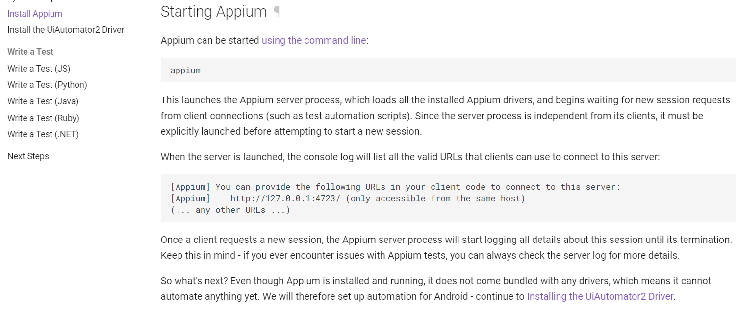Viewport: 738px width, 315px height.
Task: Click the currently active "Install Appium" nav link
Action: tap(34, 13)
